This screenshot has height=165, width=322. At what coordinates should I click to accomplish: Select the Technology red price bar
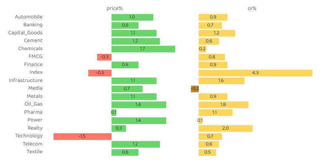tap(82, 136)
